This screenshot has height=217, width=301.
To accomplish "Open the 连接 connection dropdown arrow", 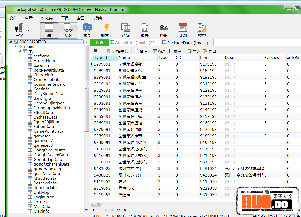I will point(29,31).
